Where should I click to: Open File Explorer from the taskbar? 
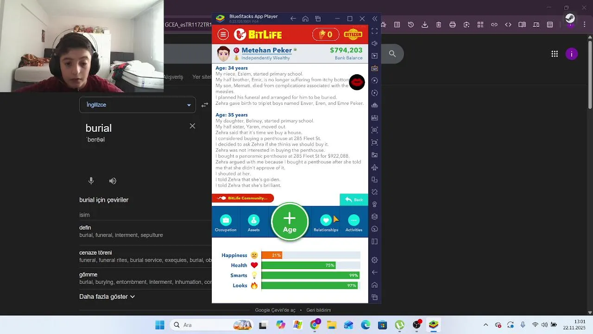coord(331,325)
